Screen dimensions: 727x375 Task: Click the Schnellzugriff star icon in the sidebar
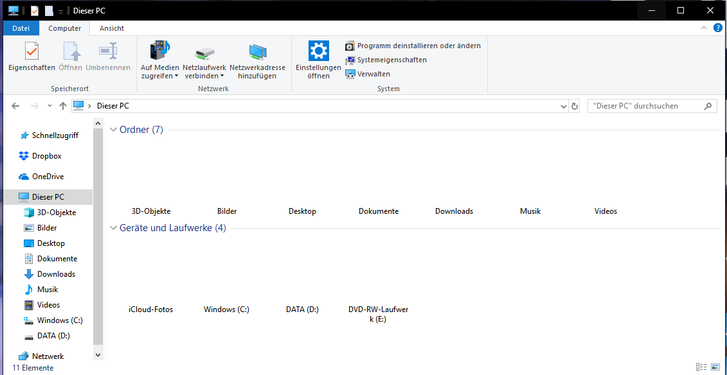pos(24,135)
